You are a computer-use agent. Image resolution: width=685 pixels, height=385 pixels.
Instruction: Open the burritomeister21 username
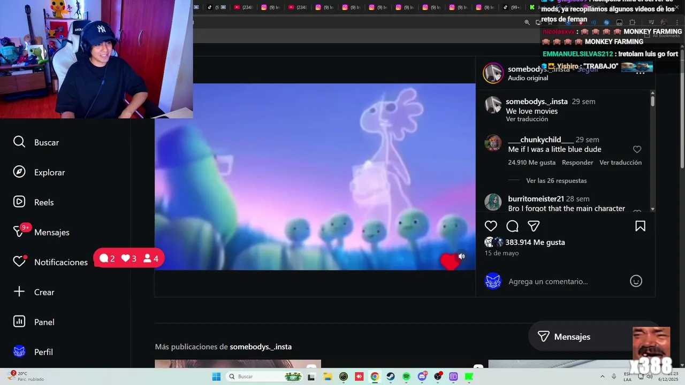536,199
